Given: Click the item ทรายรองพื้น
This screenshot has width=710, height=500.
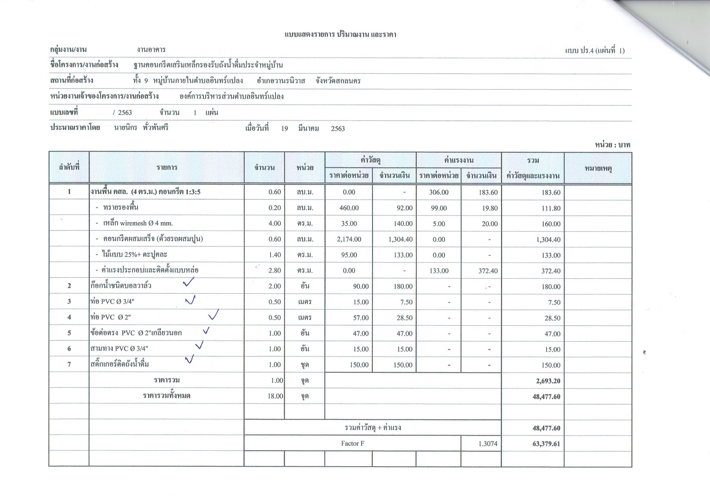Looking at the screenshot, I should click(120, 207).
